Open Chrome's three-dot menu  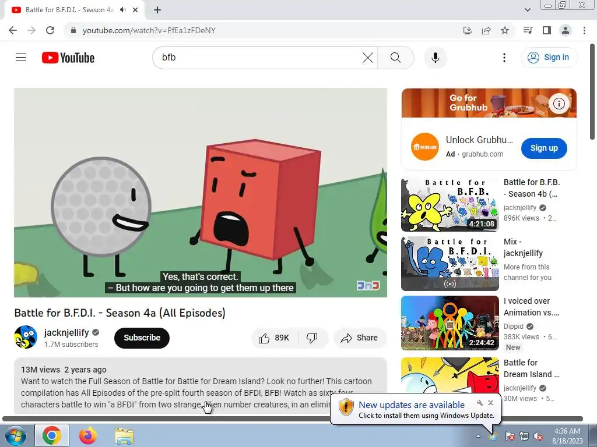click(584, 30)
